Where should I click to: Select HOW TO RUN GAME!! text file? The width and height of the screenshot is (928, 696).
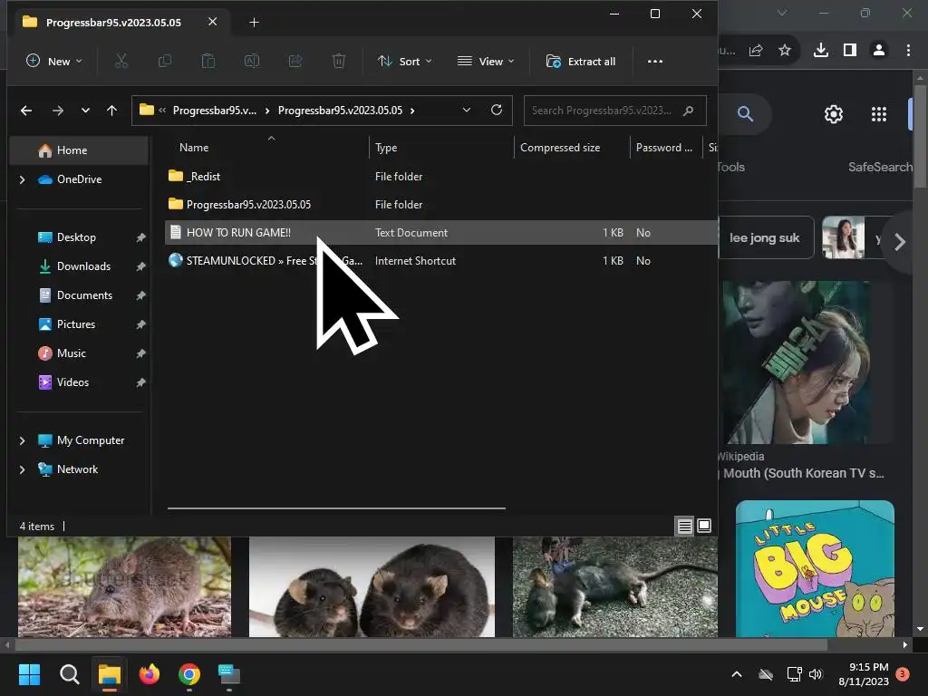pyautogui.click(x=440, y=233)
